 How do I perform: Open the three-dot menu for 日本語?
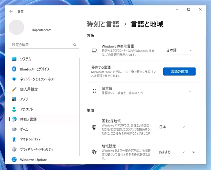191,91
